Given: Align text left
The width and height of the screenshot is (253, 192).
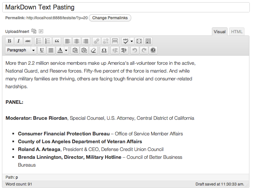Looking at the screenshot, I should 68,41.
